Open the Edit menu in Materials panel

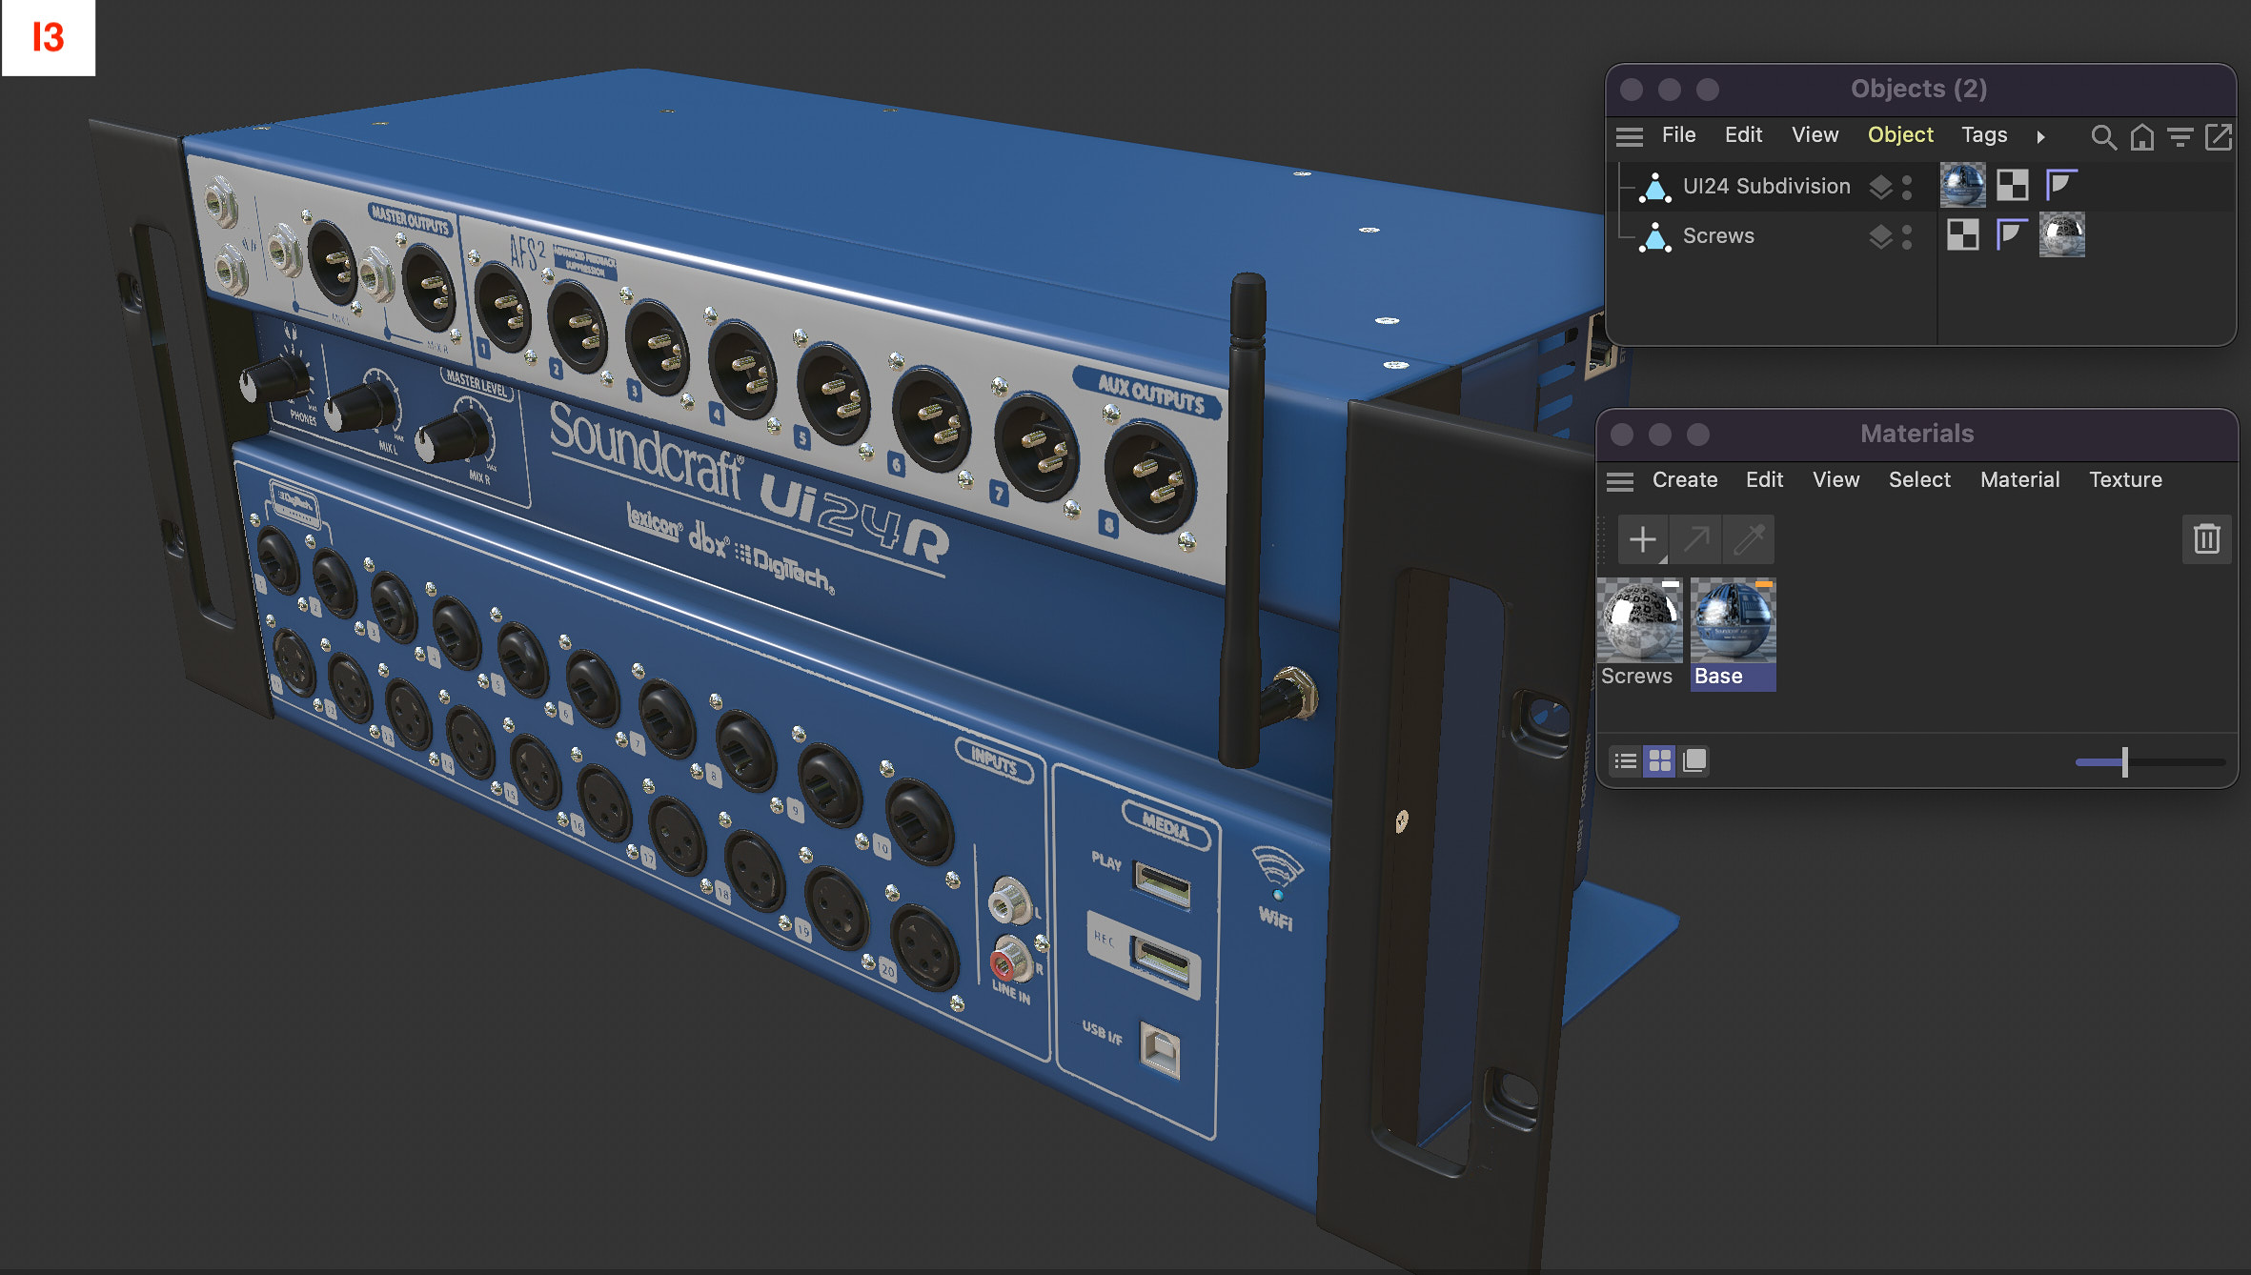[x=1765, y=480]
